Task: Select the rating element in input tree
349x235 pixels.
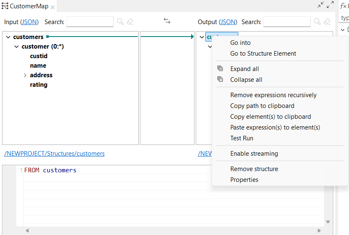Action: coord(39,85)
